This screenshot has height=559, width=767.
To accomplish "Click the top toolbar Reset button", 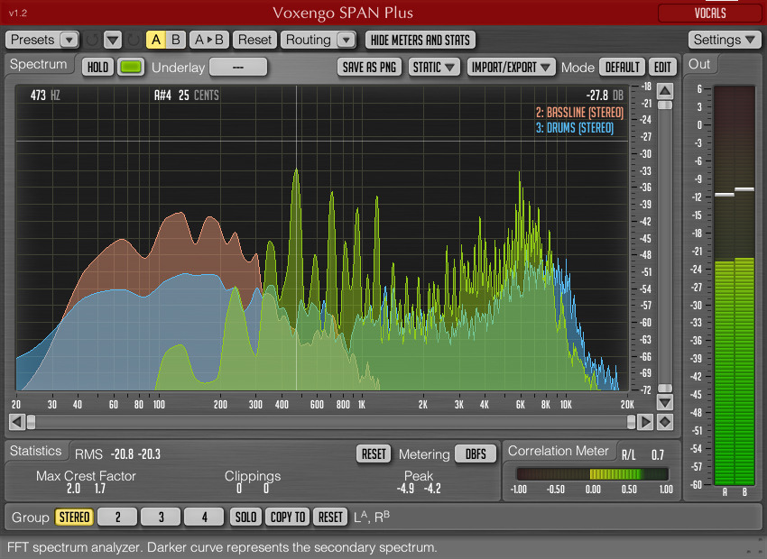I will [254, 40].
